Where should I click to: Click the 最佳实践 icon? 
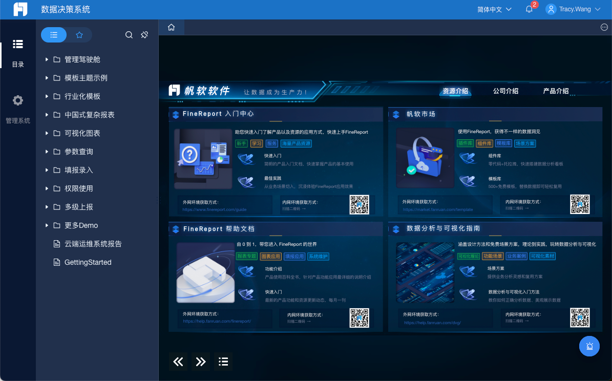(x=247, y=182)
